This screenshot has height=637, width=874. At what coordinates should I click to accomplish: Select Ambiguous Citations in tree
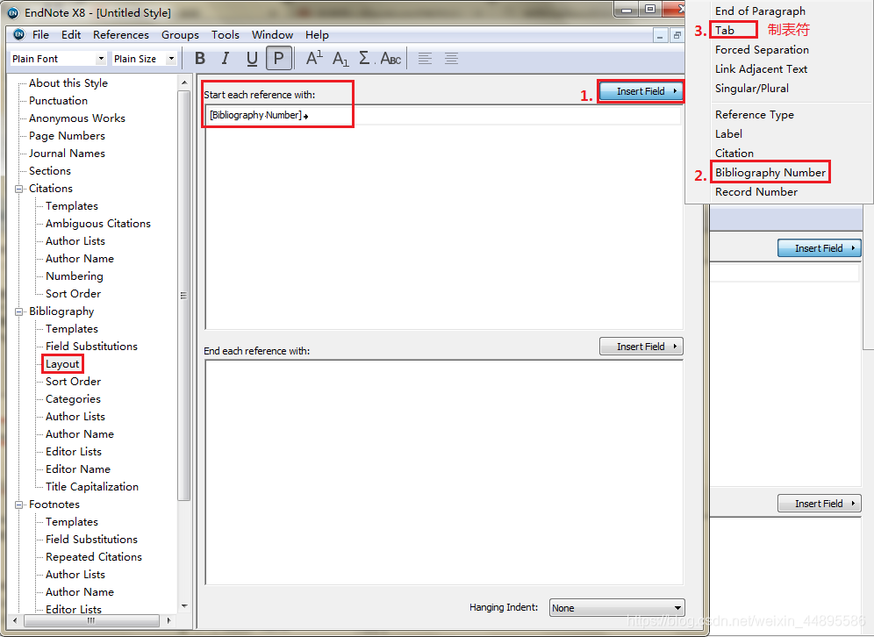98,224
